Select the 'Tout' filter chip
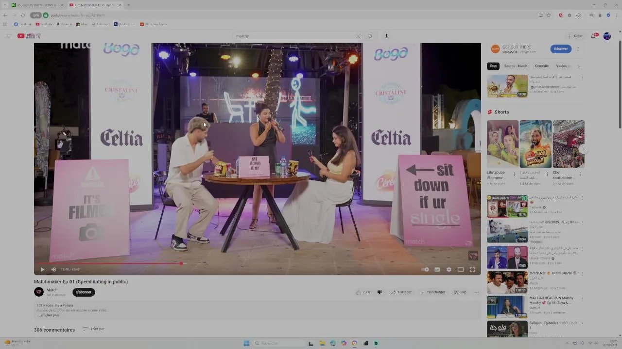This screenshot has width=622, height=349. [x=493, y=66]
